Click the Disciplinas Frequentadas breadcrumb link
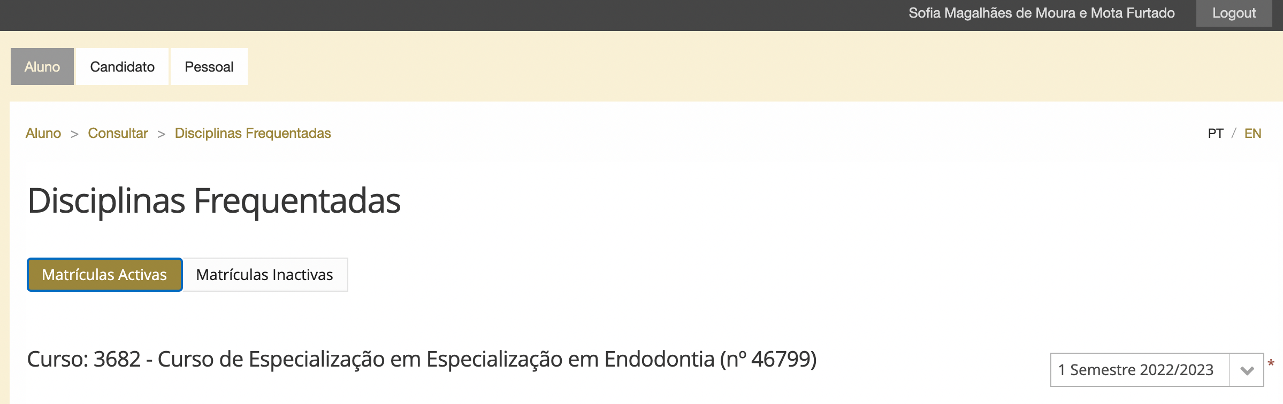 pos(253,133)
